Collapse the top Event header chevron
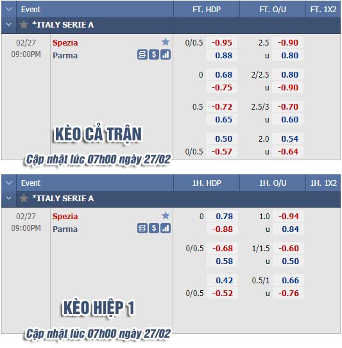342x348 pixels. click(9, 10)
